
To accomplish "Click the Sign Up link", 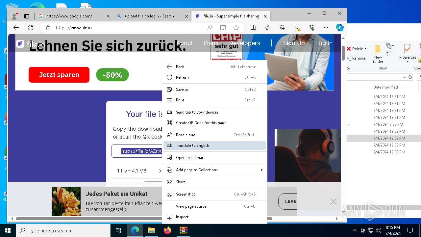I will point(294,43).
